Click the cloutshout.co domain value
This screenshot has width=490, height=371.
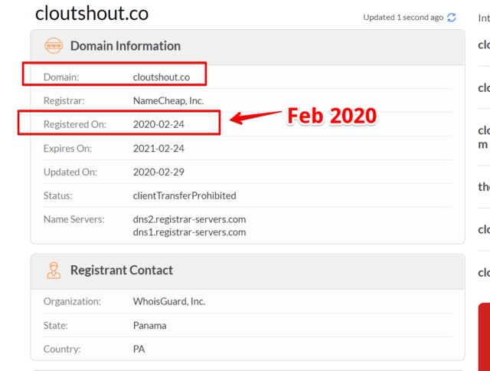coord(162,77)
